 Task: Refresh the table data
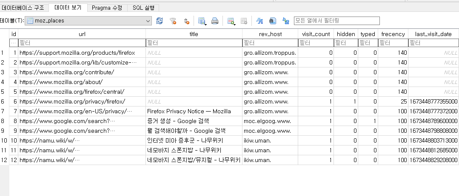(x=160, y=21)
